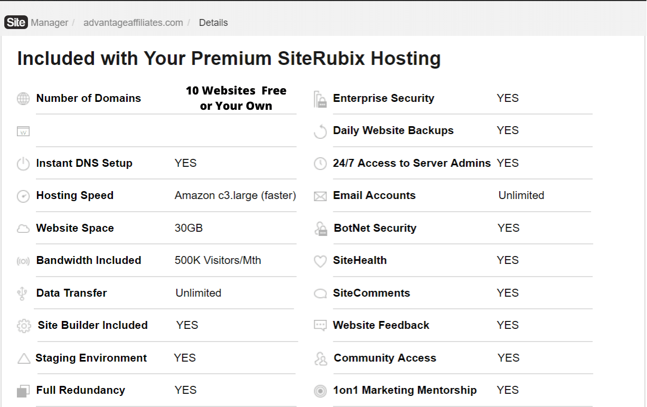Click the clock icon beside 24/7 Access
Image resolution: width=647 pixels, height=407 pixels.
tap(320, 164)
